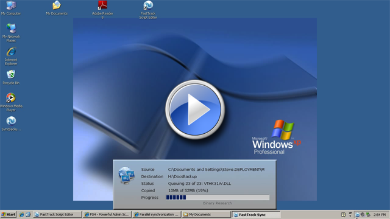390x219 pixels.
Task: Open SyncBackup desktop icon
Action: (x=11, y=123)
